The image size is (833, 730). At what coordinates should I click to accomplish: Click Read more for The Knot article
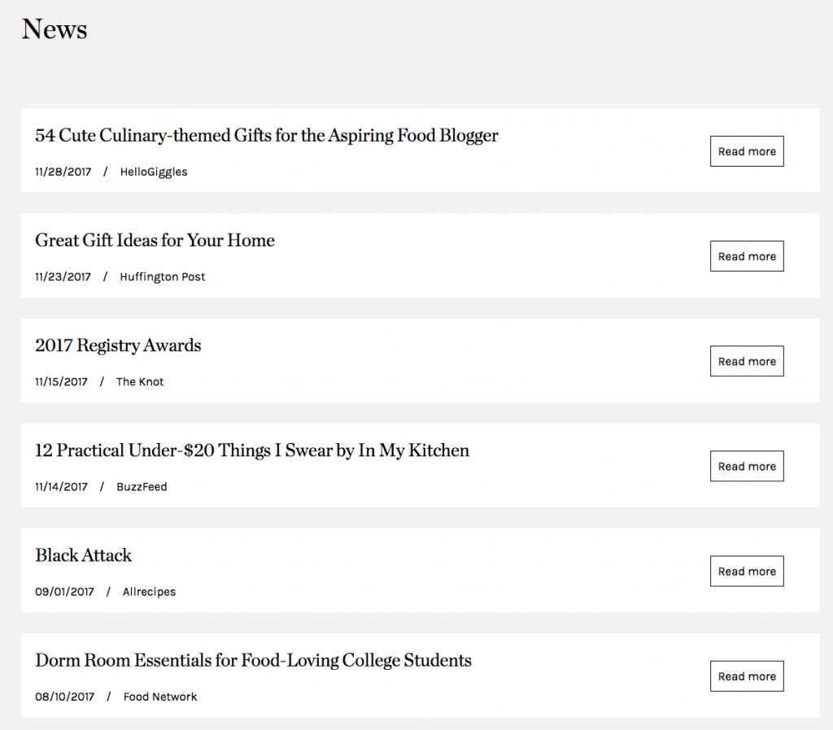(747, 362)
